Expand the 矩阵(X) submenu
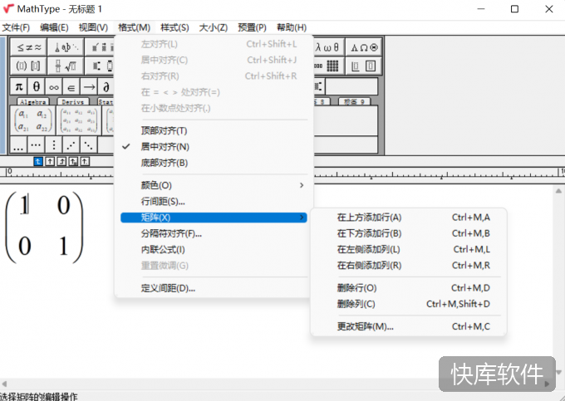This screenshot has height=401, width=565. click(x=214, y=218)
